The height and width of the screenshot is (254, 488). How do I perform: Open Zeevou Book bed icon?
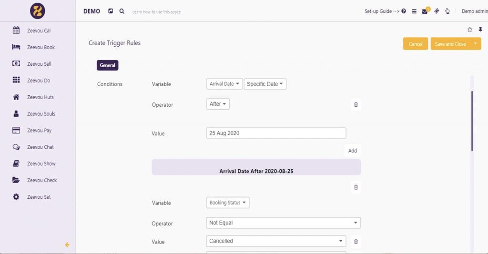point(16,47)
